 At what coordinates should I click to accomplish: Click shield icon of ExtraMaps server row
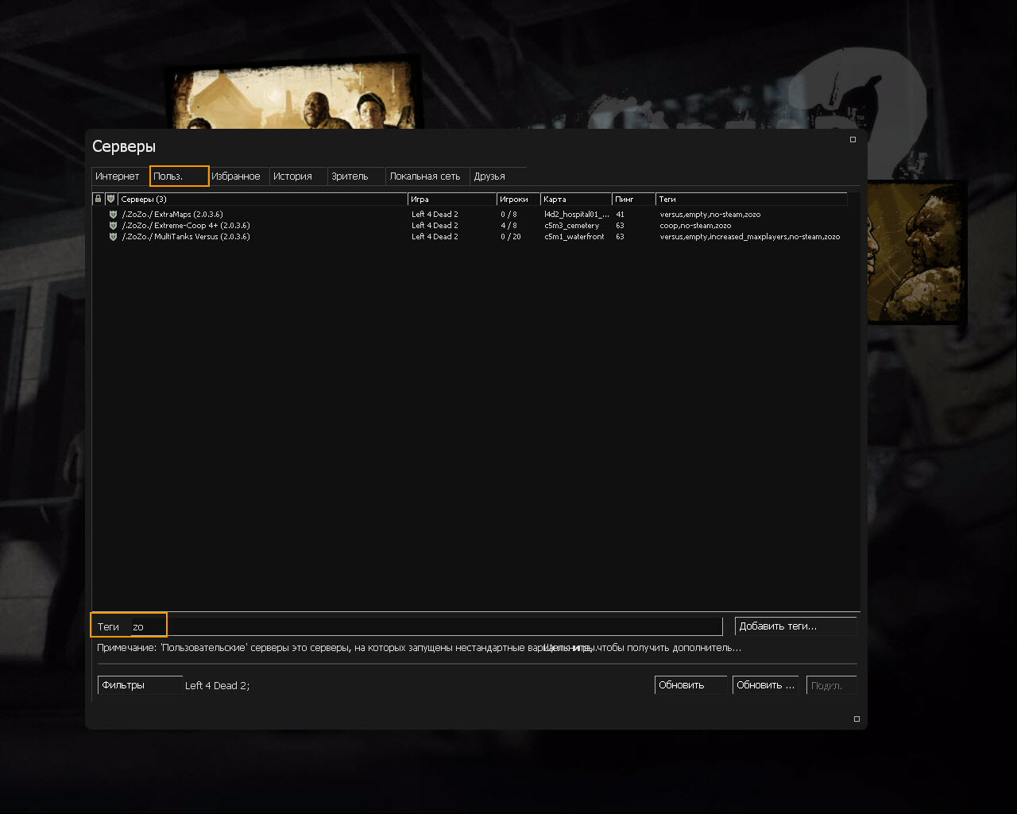[113, 215]
